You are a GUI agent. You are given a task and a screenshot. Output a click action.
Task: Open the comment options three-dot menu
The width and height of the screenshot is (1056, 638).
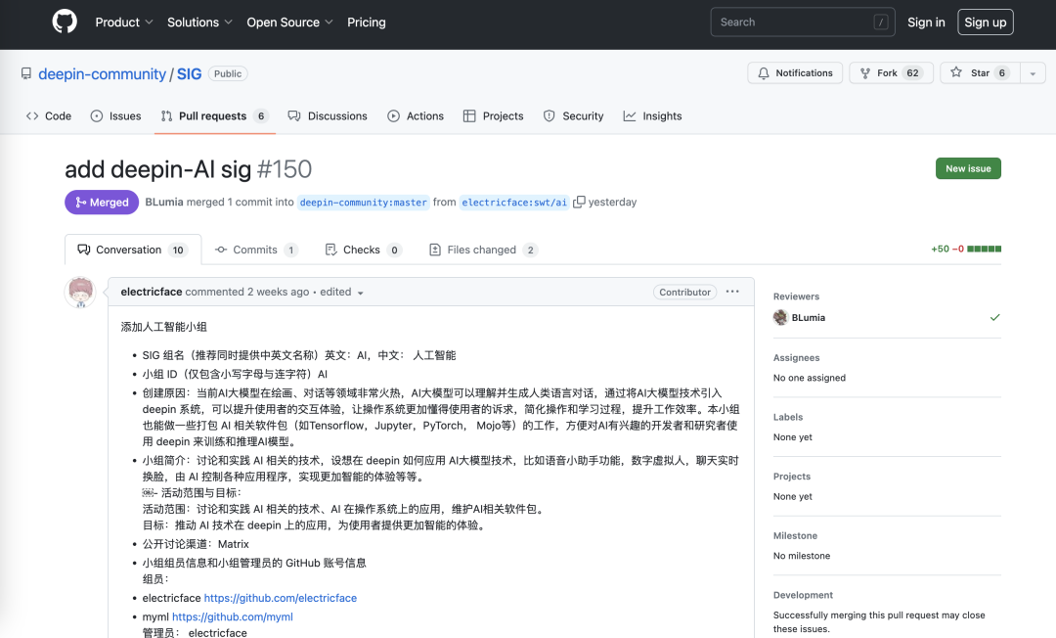click(x=732, y=292)
